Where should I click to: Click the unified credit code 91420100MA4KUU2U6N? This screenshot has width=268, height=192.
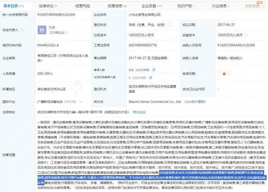55,14
